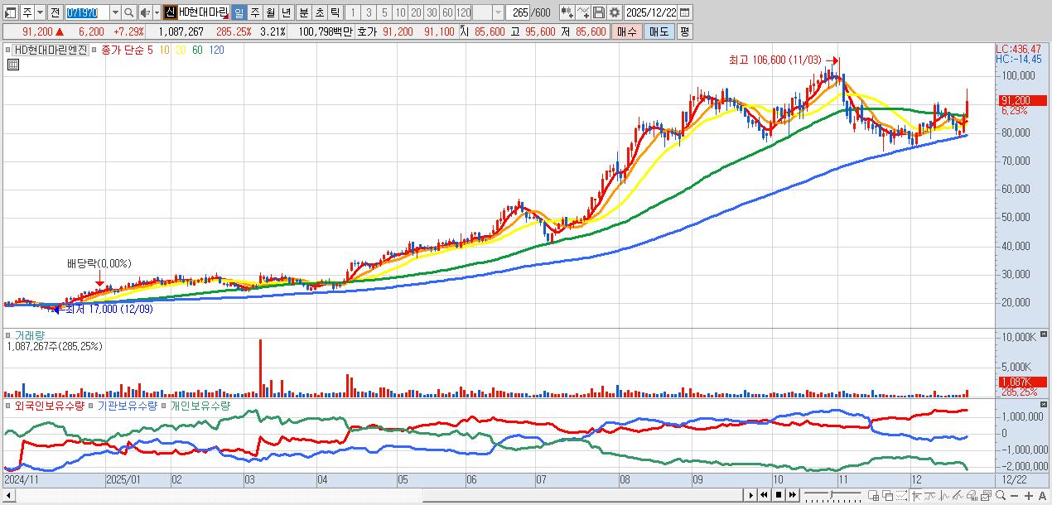Click the magnifier zoom icon in bottom bar
The width and height of the screenshot is (1052, 505).
[x=1001, y=495]
